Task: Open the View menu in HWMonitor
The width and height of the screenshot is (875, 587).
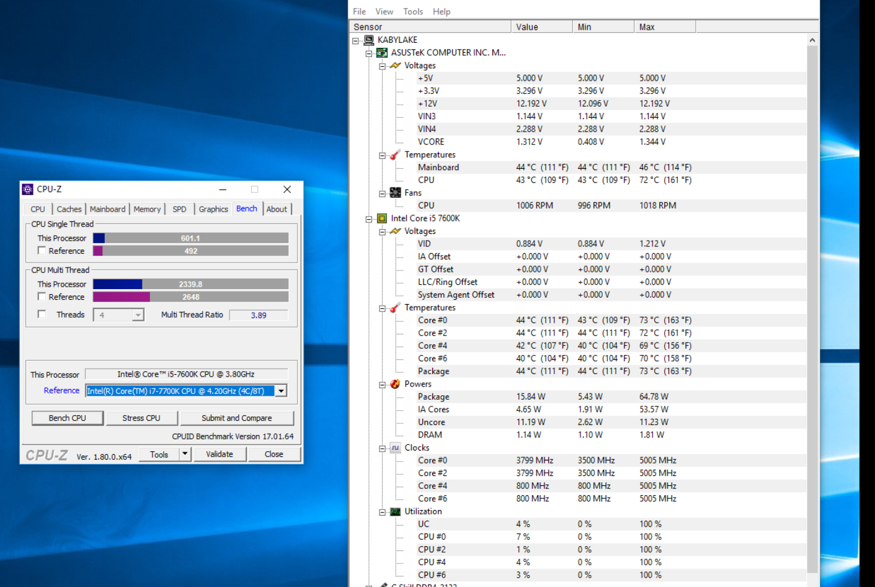Action: [384, 11]
